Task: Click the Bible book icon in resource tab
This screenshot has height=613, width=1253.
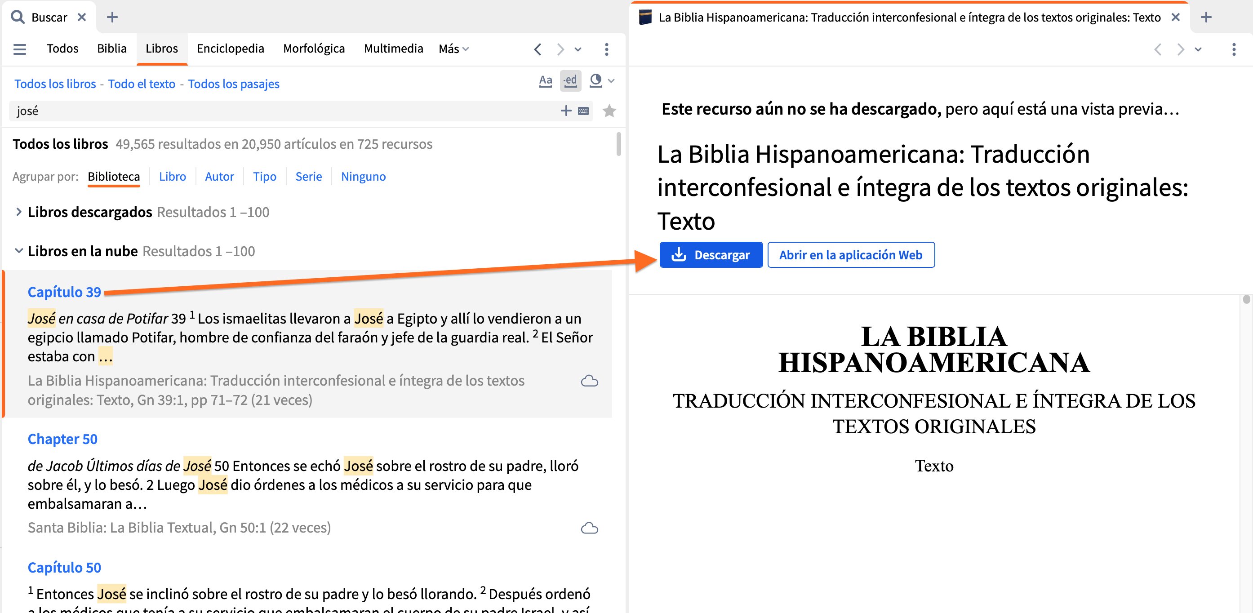Action: 645,18
